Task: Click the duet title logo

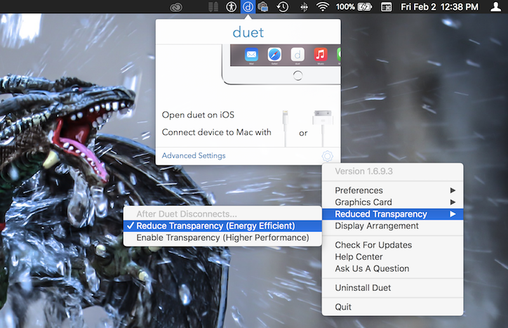Action: 248,32
